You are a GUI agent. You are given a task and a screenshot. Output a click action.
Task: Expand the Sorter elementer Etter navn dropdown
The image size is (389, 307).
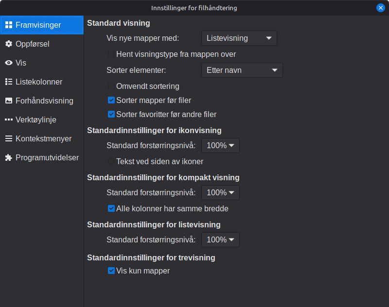click(x=242, y=70)
